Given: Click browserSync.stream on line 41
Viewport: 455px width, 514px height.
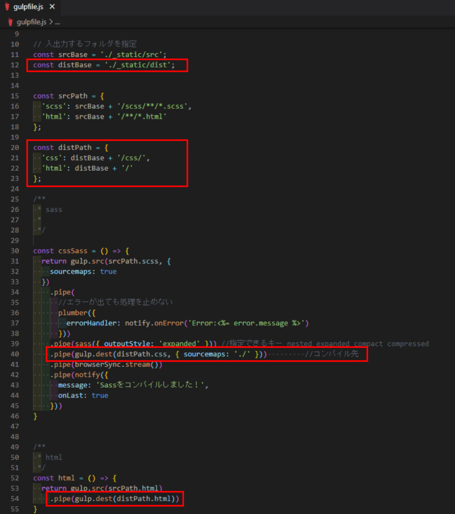Looking at the screenshot, I should pyautogui.click(x=112, y=364).
